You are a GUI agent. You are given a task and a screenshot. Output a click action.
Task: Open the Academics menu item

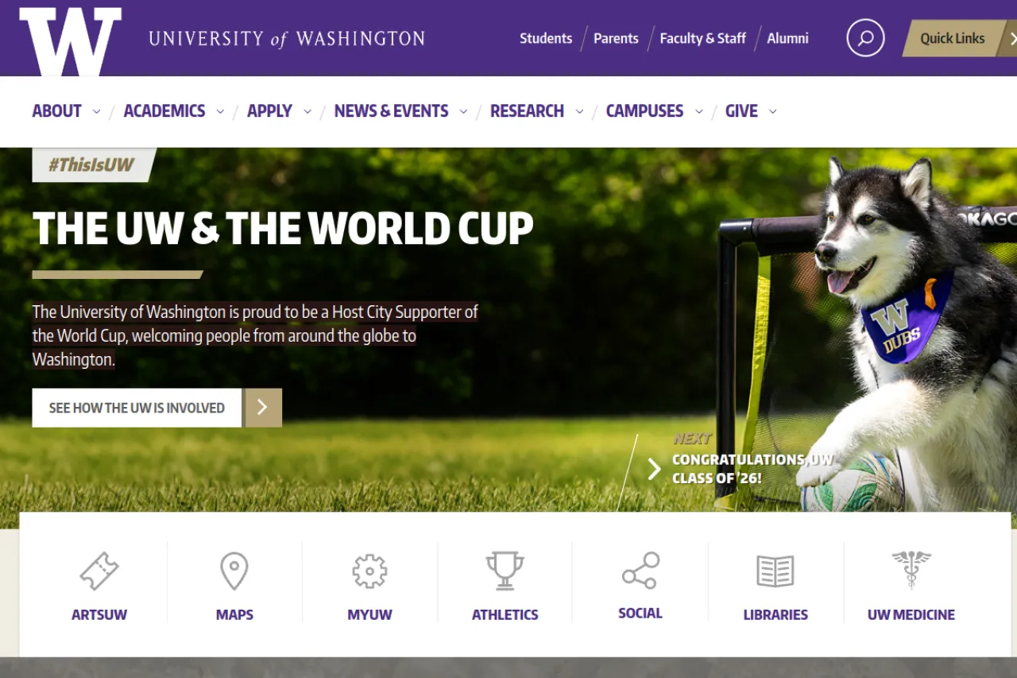click(164, 111)
